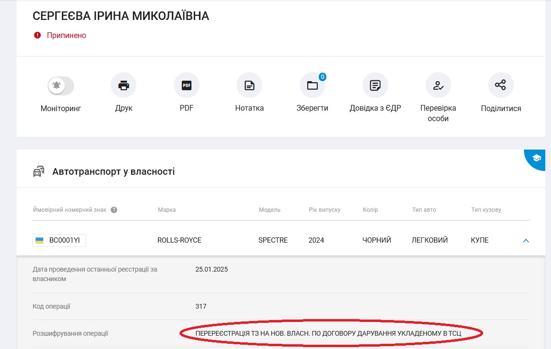Click the Тип кузова column header
The width and height of the screenshot is (551, 349).
[x=486, y=210]
